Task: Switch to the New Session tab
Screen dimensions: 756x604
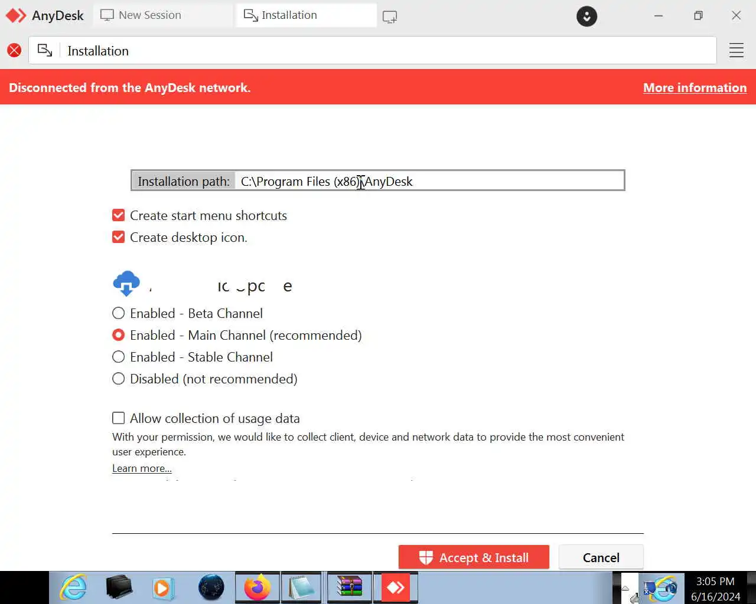Action: (x=163, y=15)
